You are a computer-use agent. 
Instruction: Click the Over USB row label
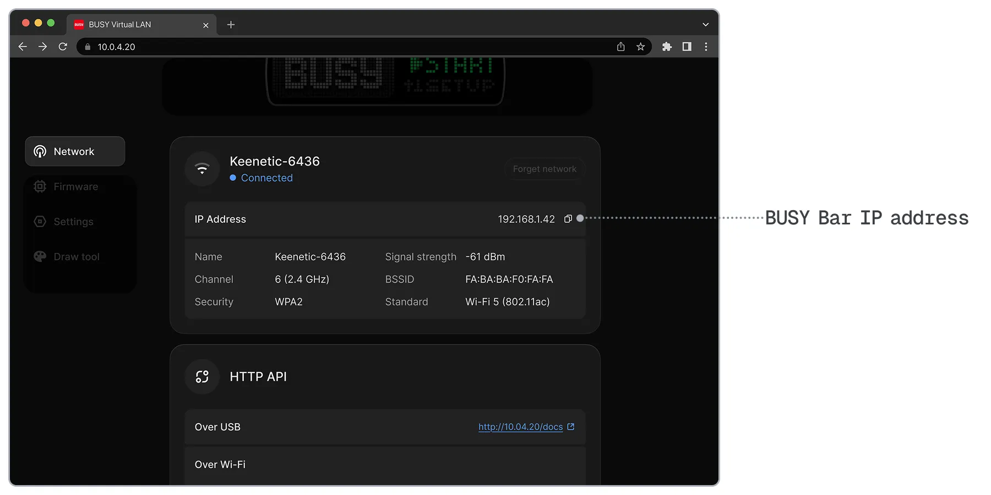point(217,427)
